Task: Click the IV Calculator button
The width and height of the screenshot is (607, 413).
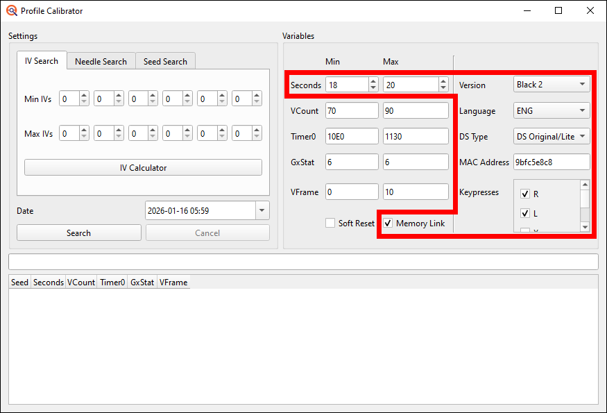Action: 143,167
